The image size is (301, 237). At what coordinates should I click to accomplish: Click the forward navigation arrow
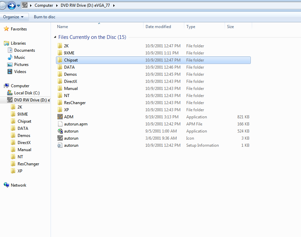tap(12, 5)
